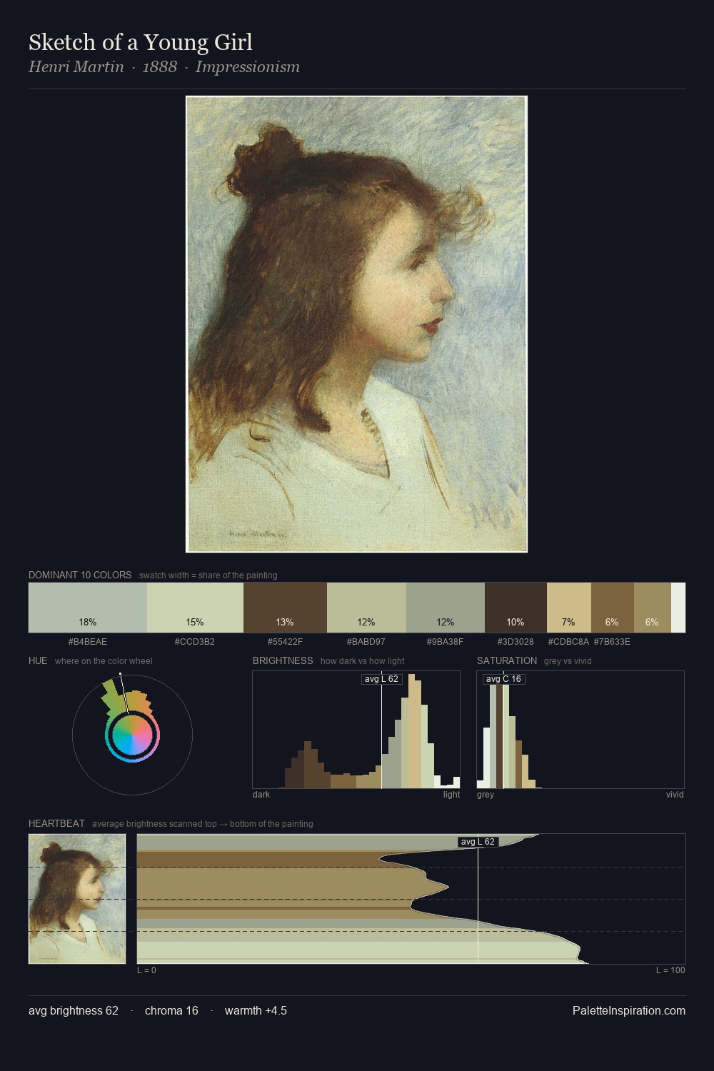Open the main painting image of the girl
This screenshot has width=714, height=1071.
pyautogui.click(x=356, y=324)
